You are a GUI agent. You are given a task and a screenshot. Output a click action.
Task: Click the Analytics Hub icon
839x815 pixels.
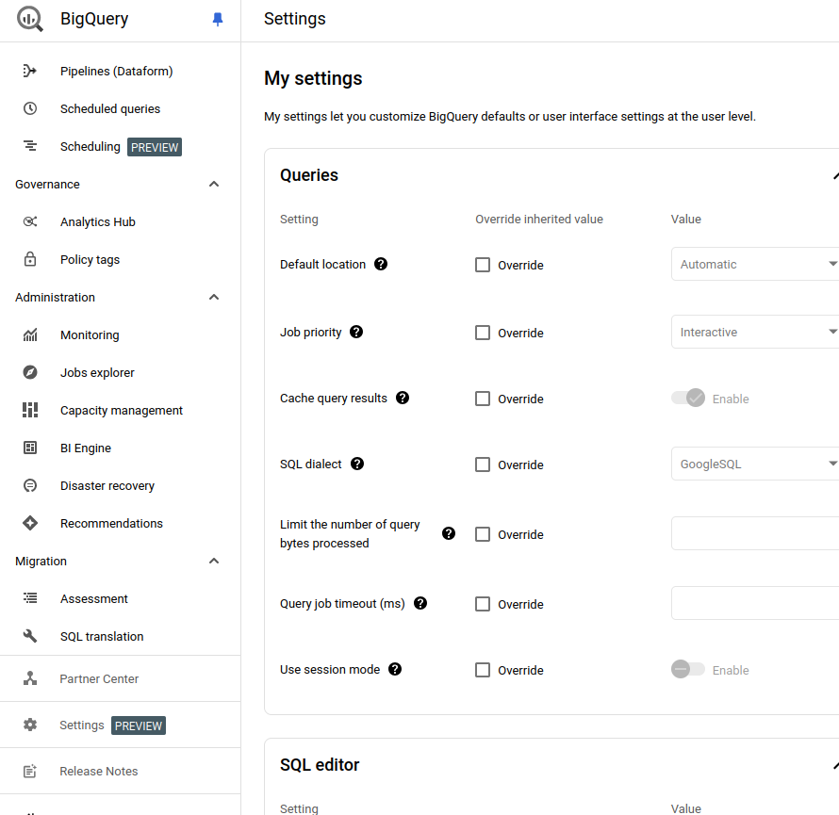[x=30, y=221]
